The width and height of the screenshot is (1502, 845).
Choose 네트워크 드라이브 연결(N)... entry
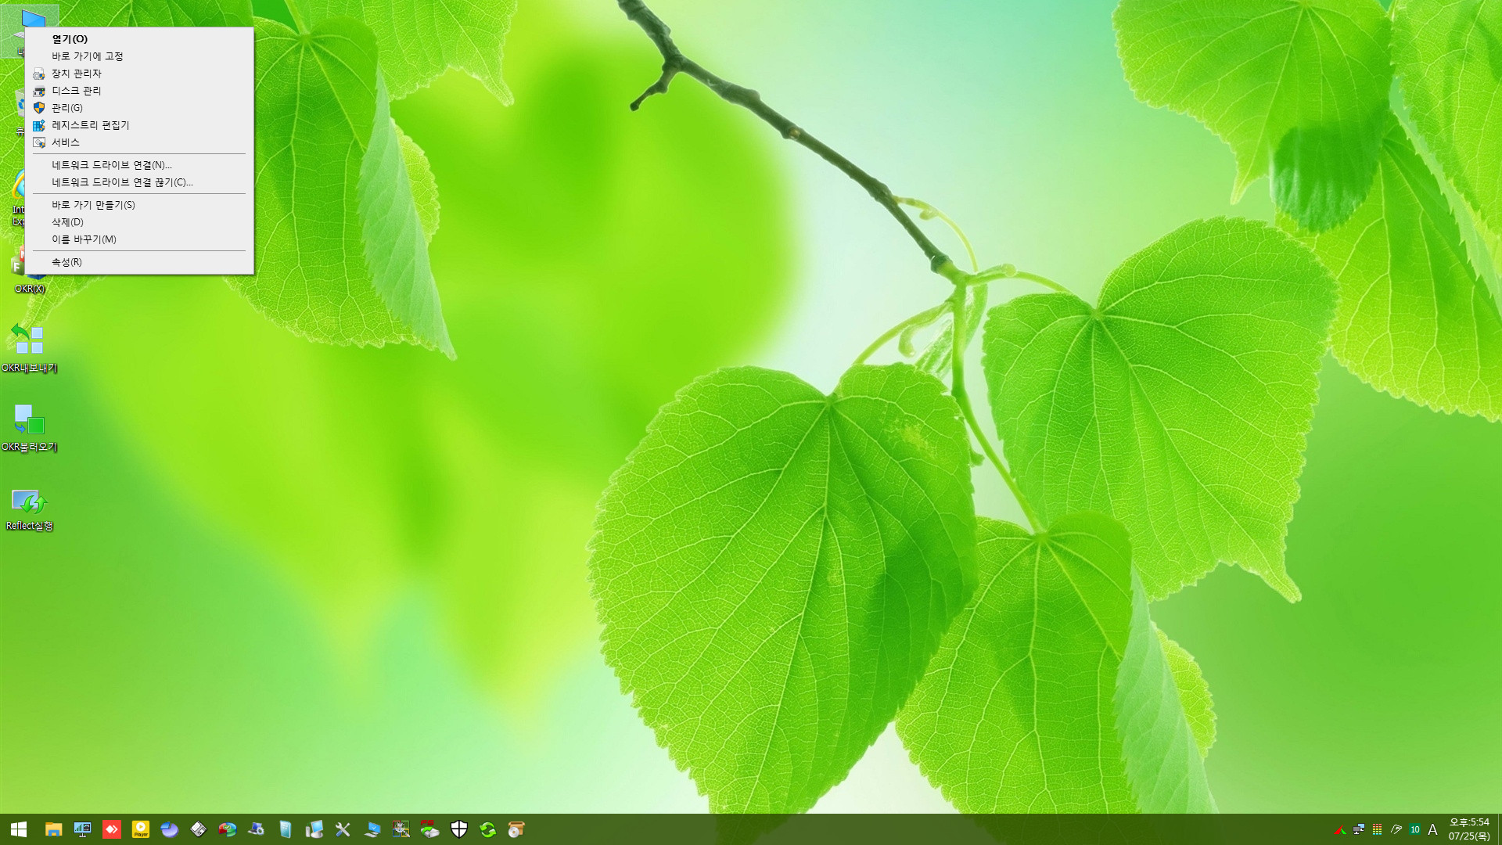click(x=139, y=165)
